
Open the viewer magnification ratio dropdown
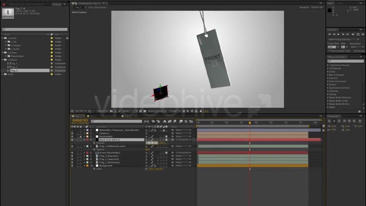point(81,111)
